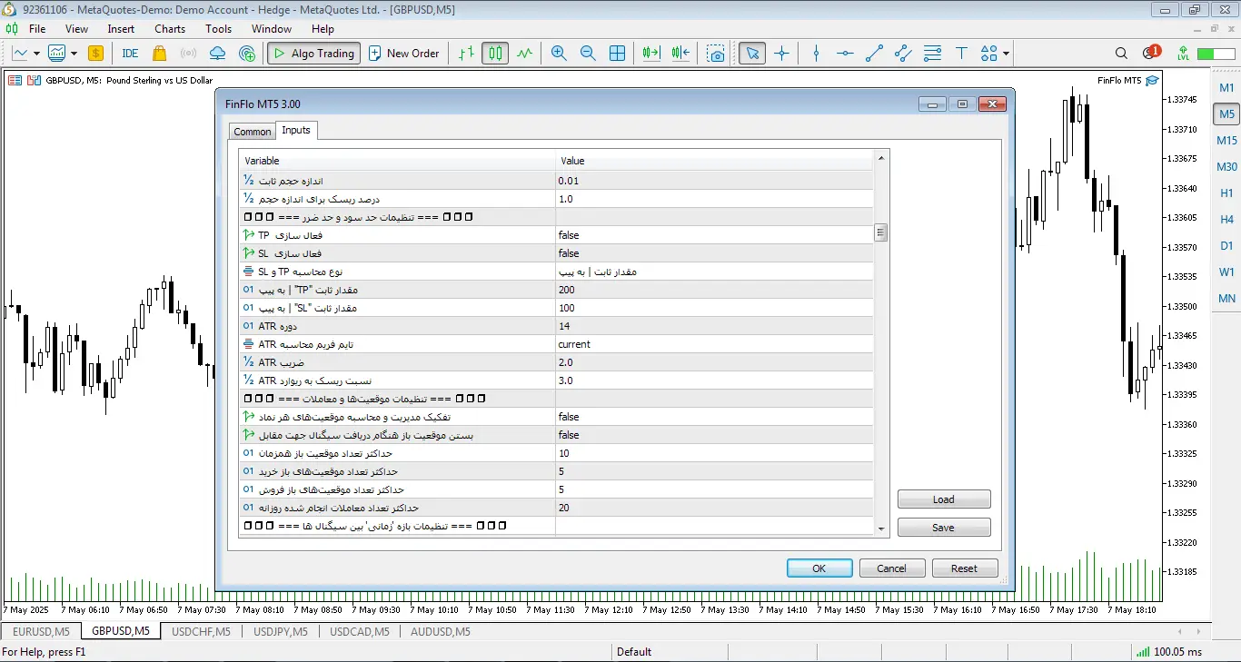Change the TP فعال سازی false value
Viewport: 1241px width, 662px height.
pos(714,235)
